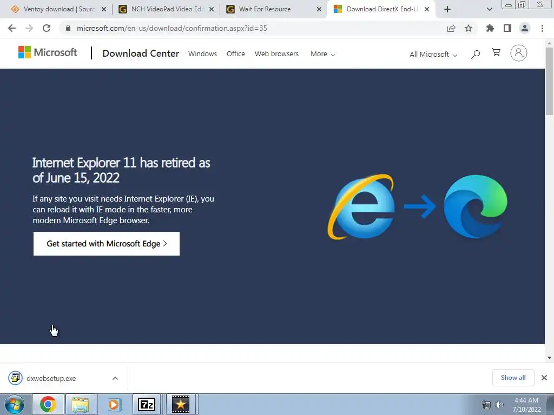
Task: Click the Internet Explorer 11 retired heading
Action: point(121,170)
